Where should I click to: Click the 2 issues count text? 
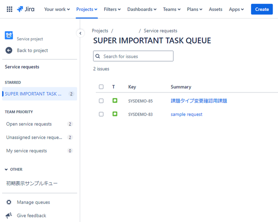pos(101,69)
